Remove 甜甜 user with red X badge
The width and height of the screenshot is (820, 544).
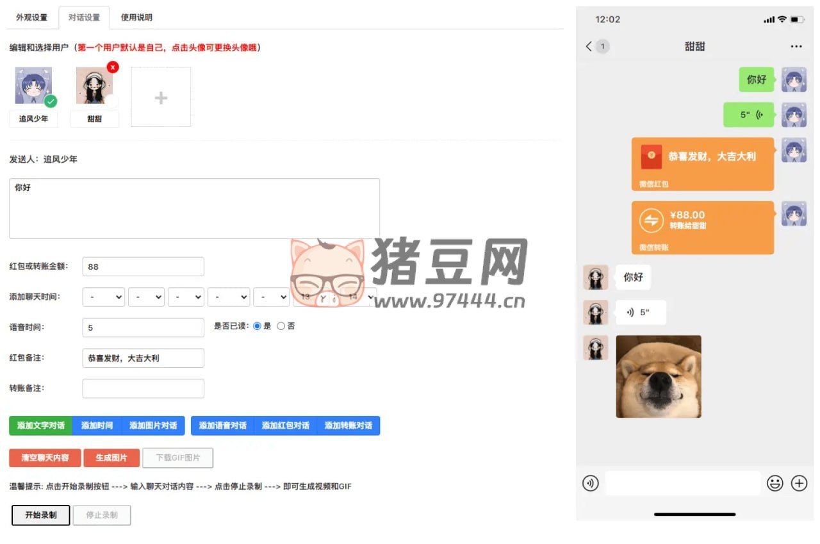tap(113, 67)
